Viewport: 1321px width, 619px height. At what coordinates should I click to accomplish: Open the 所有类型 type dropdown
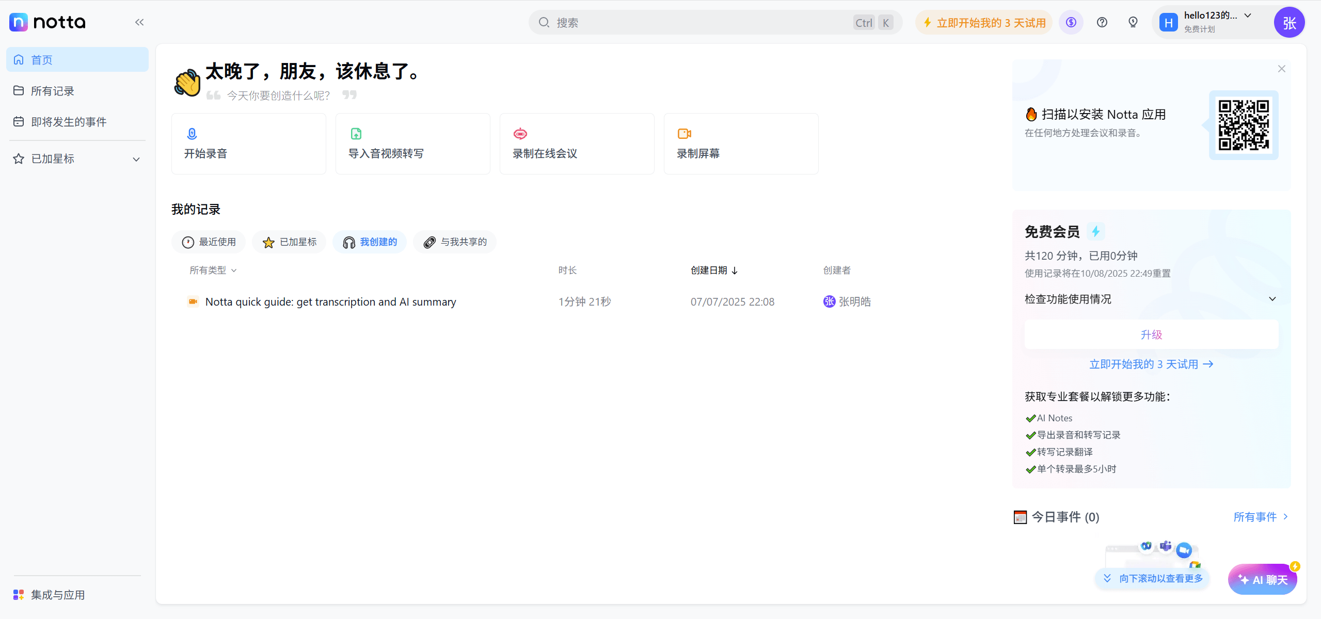point(212,270)
